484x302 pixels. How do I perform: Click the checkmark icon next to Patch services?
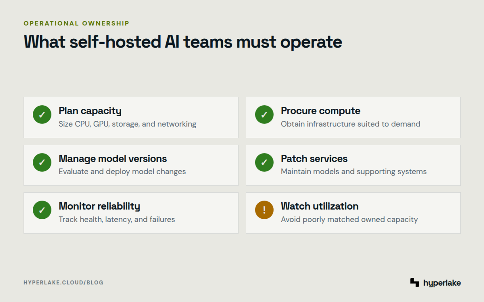264,162
